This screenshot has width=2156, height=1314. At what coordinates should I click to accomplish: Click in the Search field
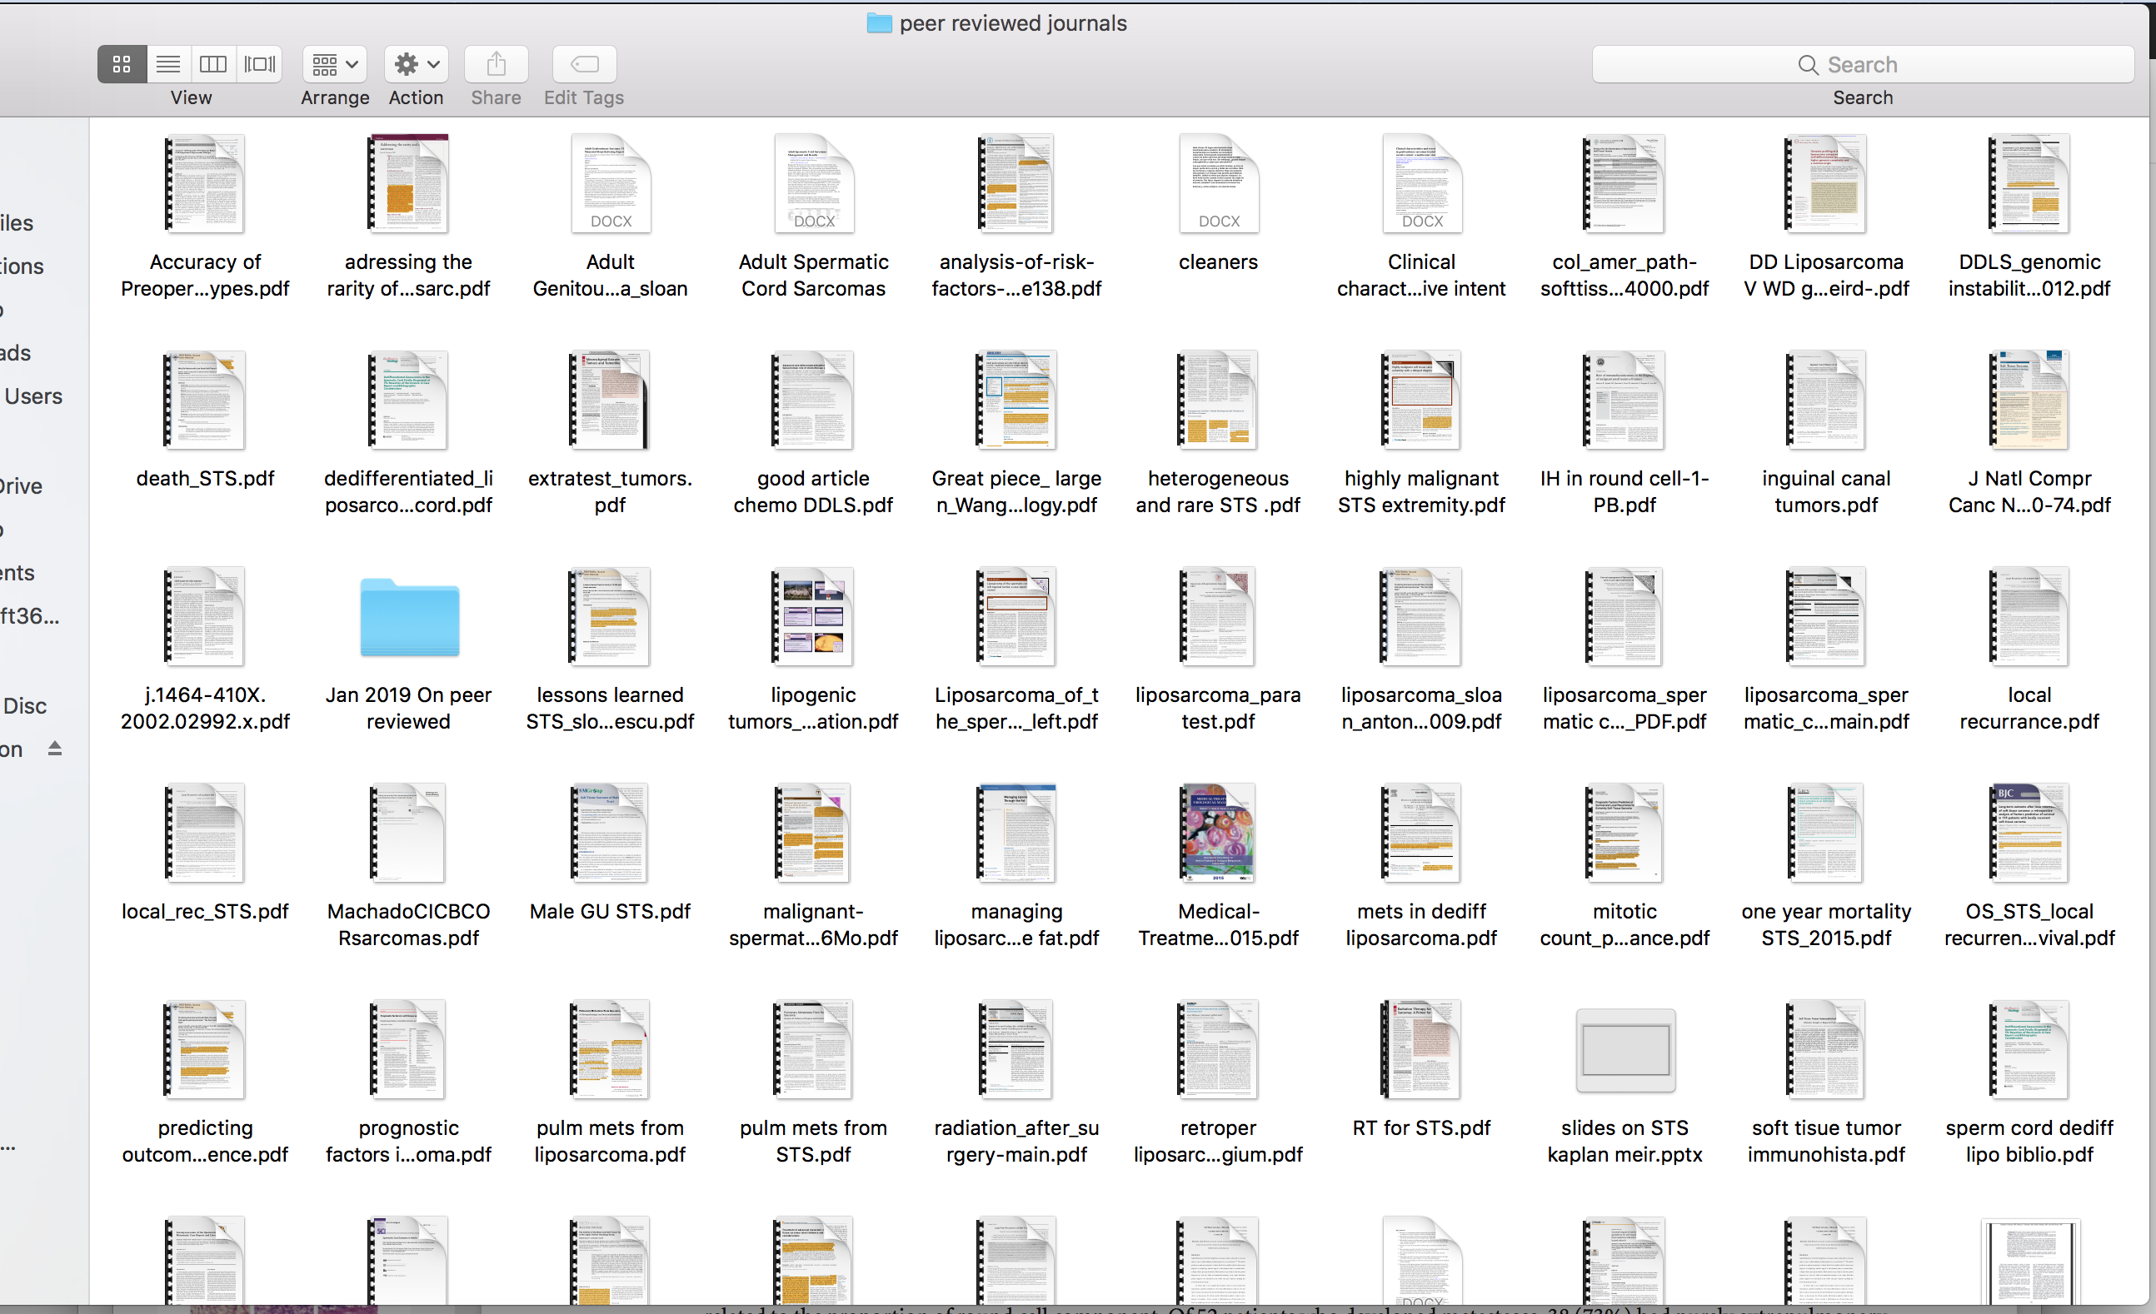[x=1862, y=65]
